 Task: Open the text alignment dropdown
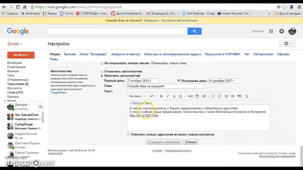click(x=205, y=96)
